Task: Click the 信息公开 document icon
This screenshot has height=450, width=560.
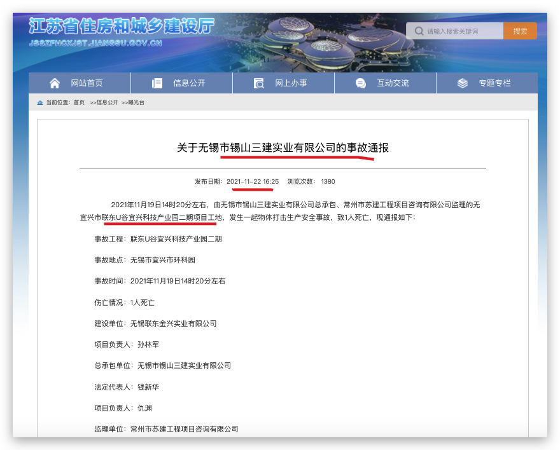Action: click(157, 83)
